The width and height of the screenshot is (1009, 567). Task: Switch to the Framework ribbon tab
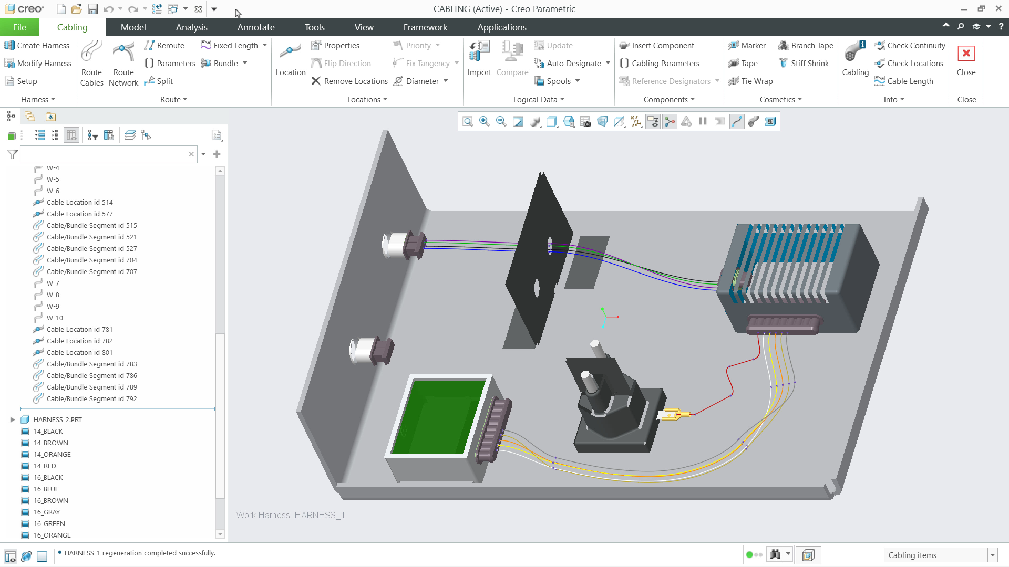(x=425, y=27)
